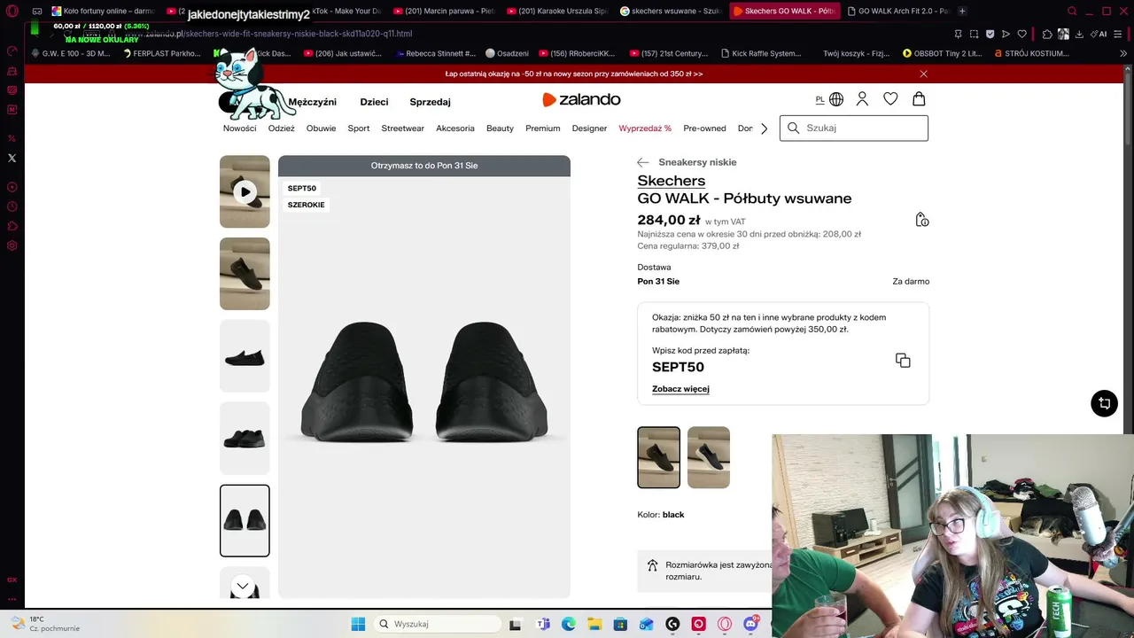Switch to '(201) Marcin paruwa' tab
This screenshot has height=638, width=1134.
tap(443, 12)
